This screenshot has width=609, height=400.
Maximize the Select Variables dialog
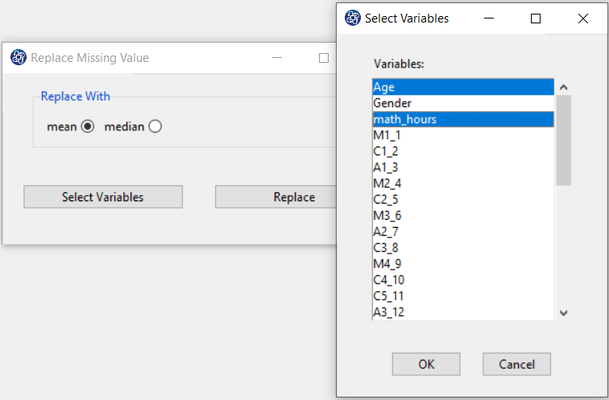point(536,19)
